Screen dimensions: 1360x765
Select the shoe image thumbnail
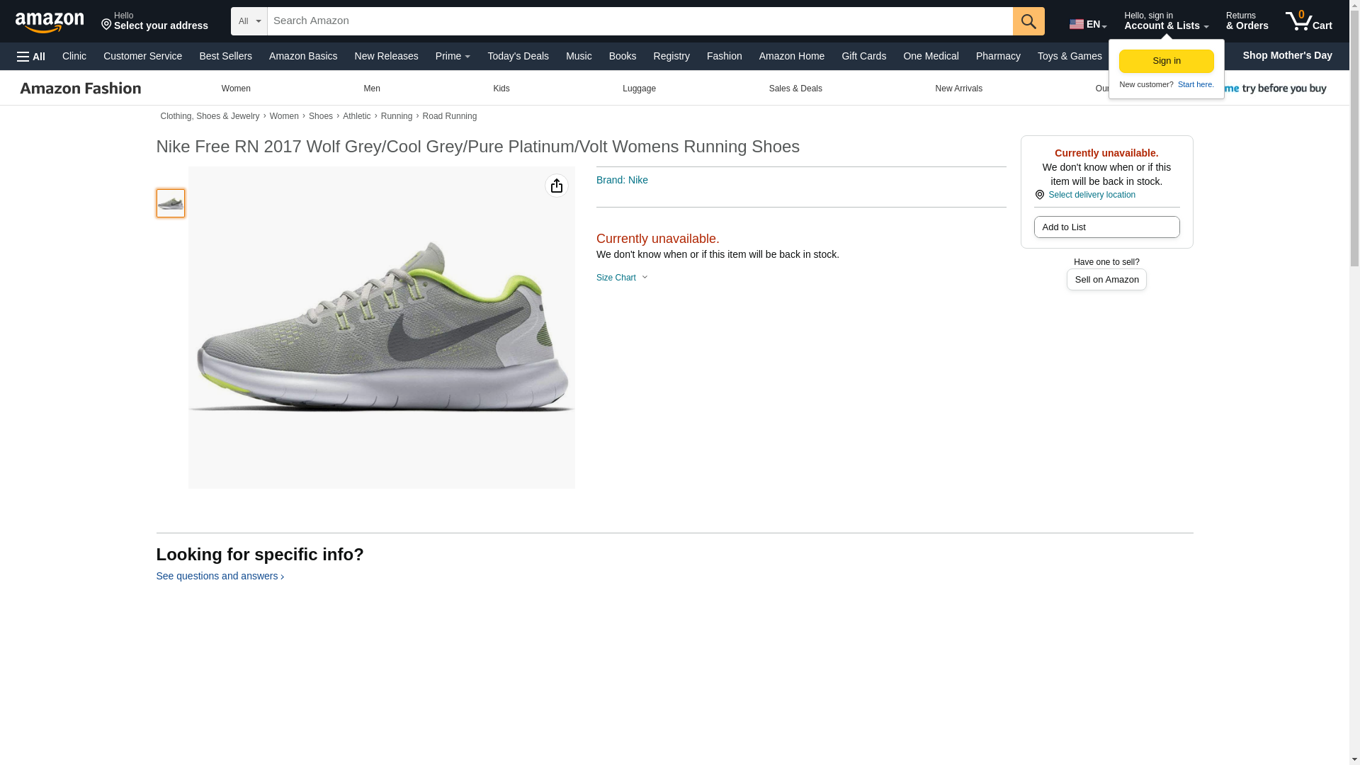pyautogui.click(x=171, y=203)
